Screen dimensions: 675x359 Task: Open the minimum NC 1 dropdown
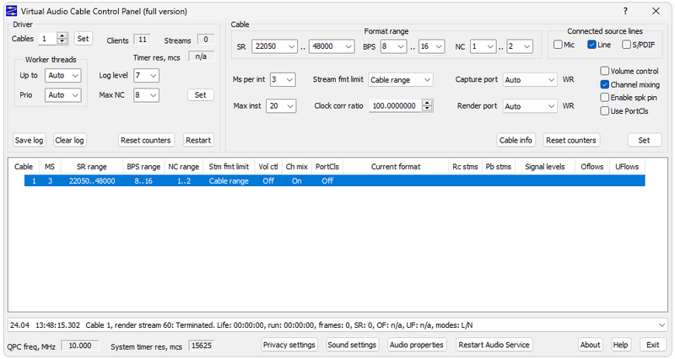pyautogui.click(x=483, y=46)
